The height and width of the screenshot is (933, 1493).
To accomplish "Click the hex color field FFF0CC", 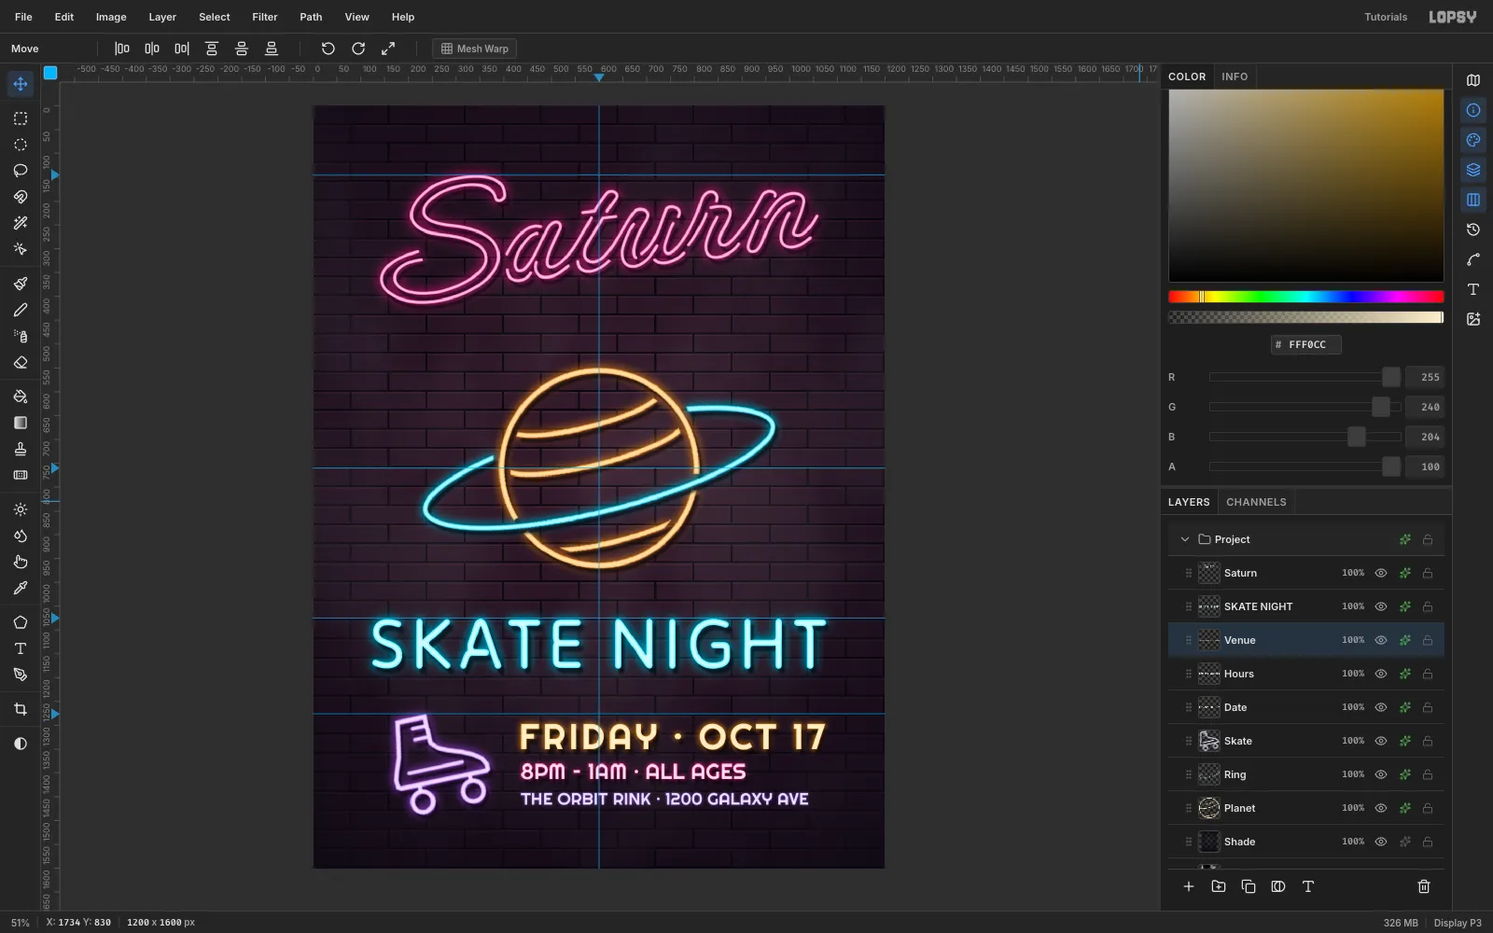I will click(1306, 344).
